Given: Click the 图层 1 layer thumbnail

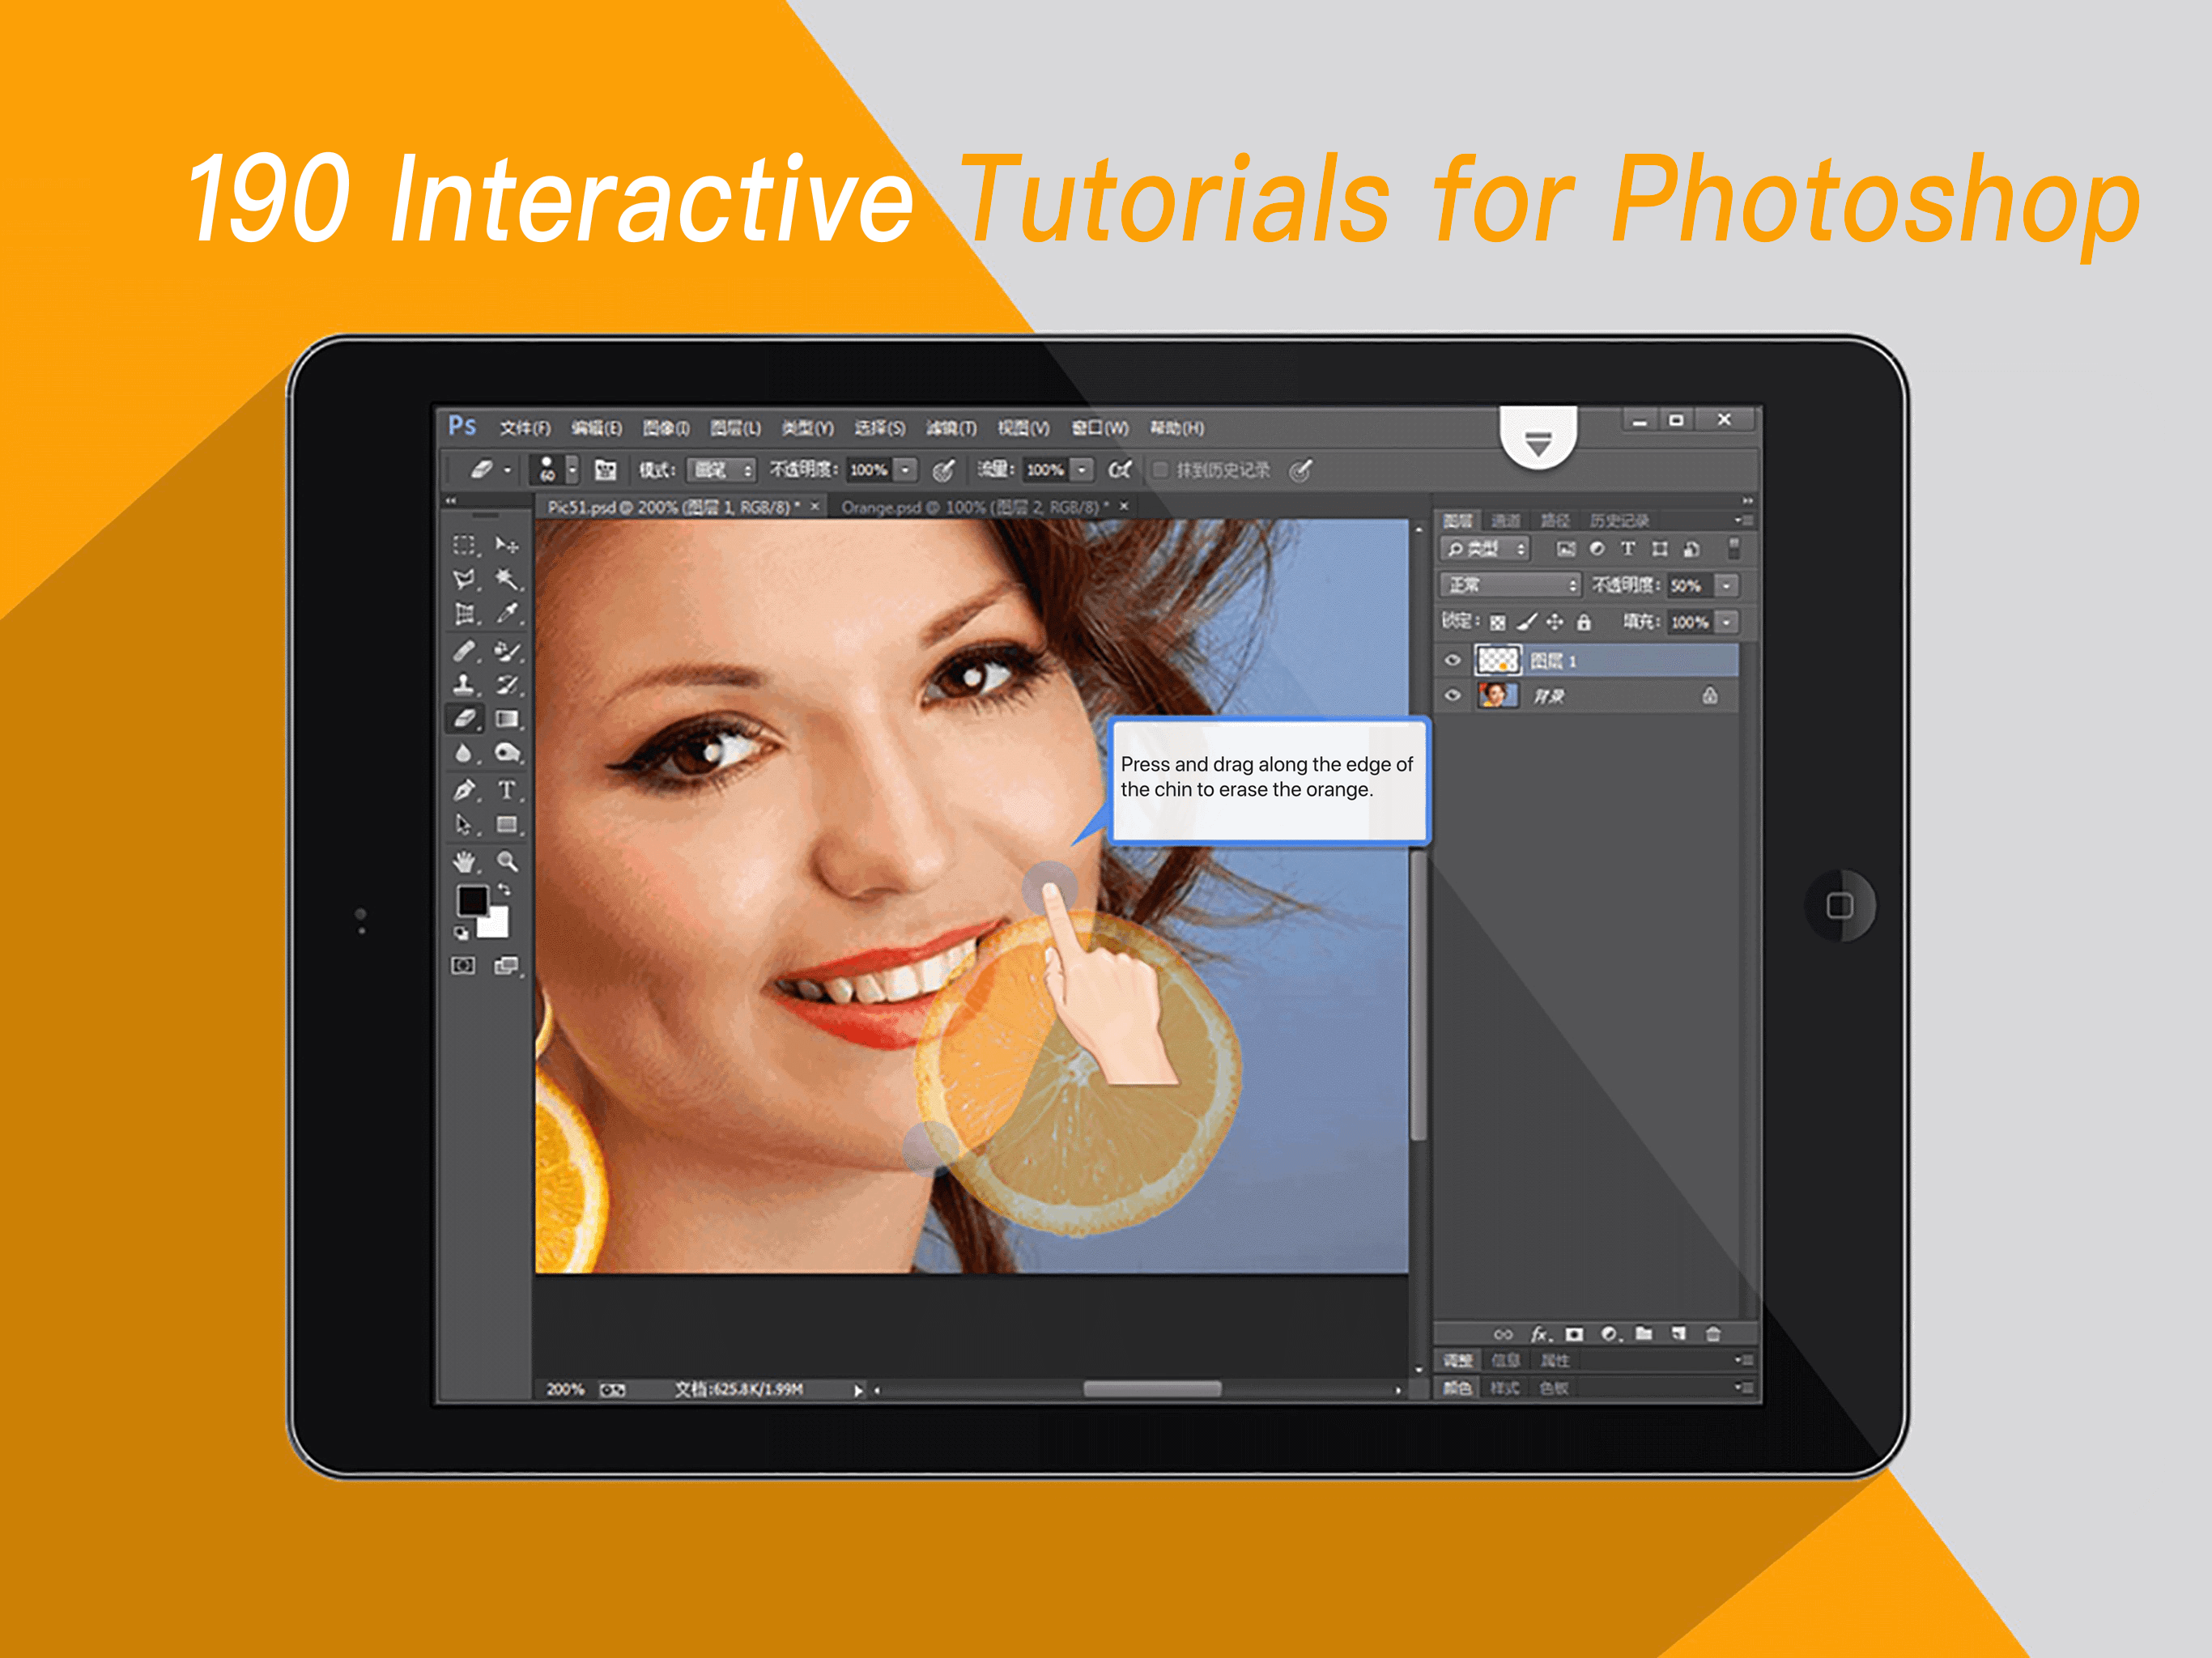Looking at the screenshot, I should pos(1498,660).
